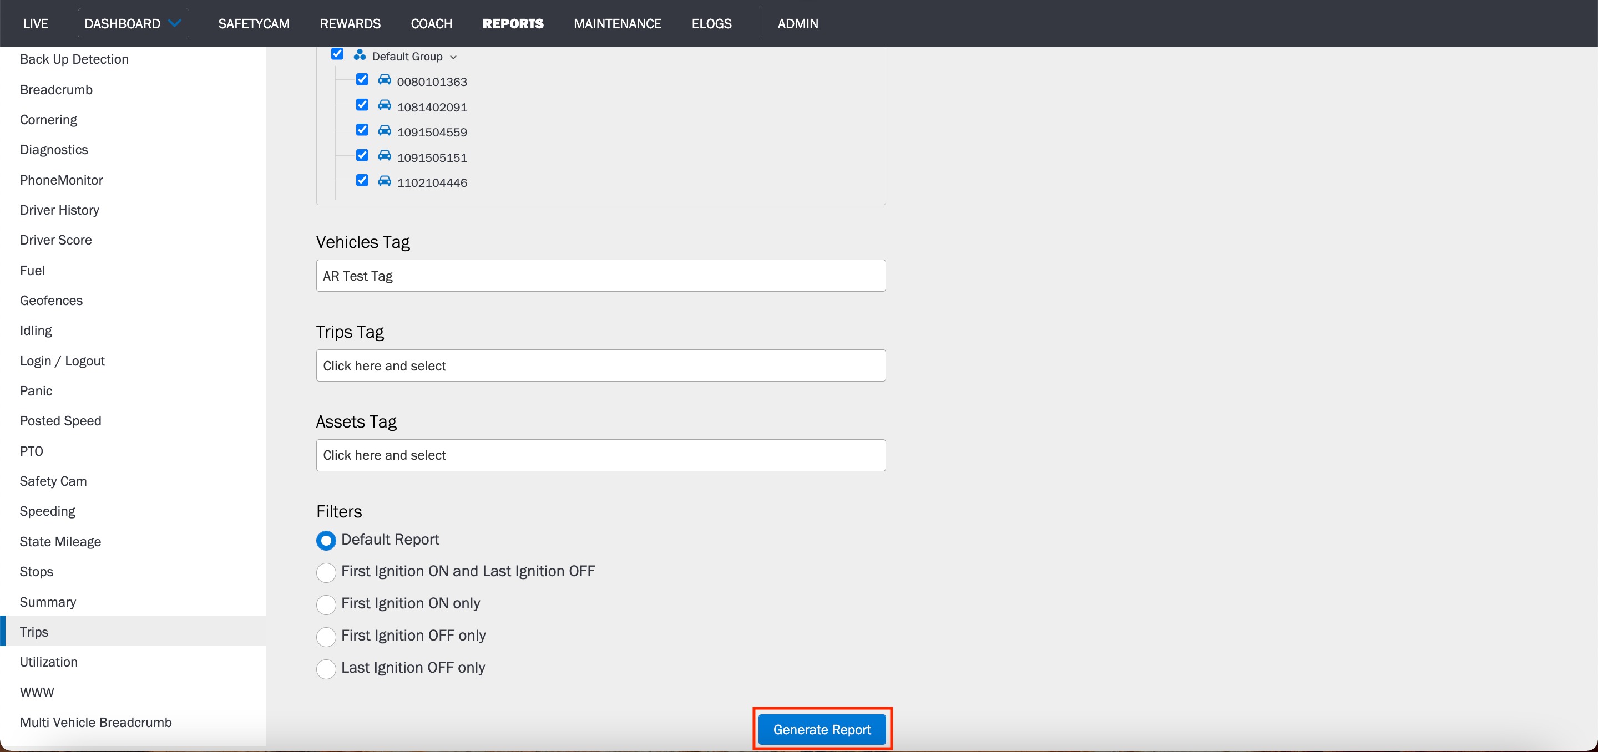Click vehicle label 1091504559
This screenshot has width=1598, height=752.
point(432,133)
